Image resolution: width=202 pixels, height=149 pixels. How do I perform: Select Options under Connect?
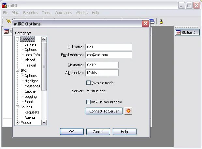pos(31,50)
